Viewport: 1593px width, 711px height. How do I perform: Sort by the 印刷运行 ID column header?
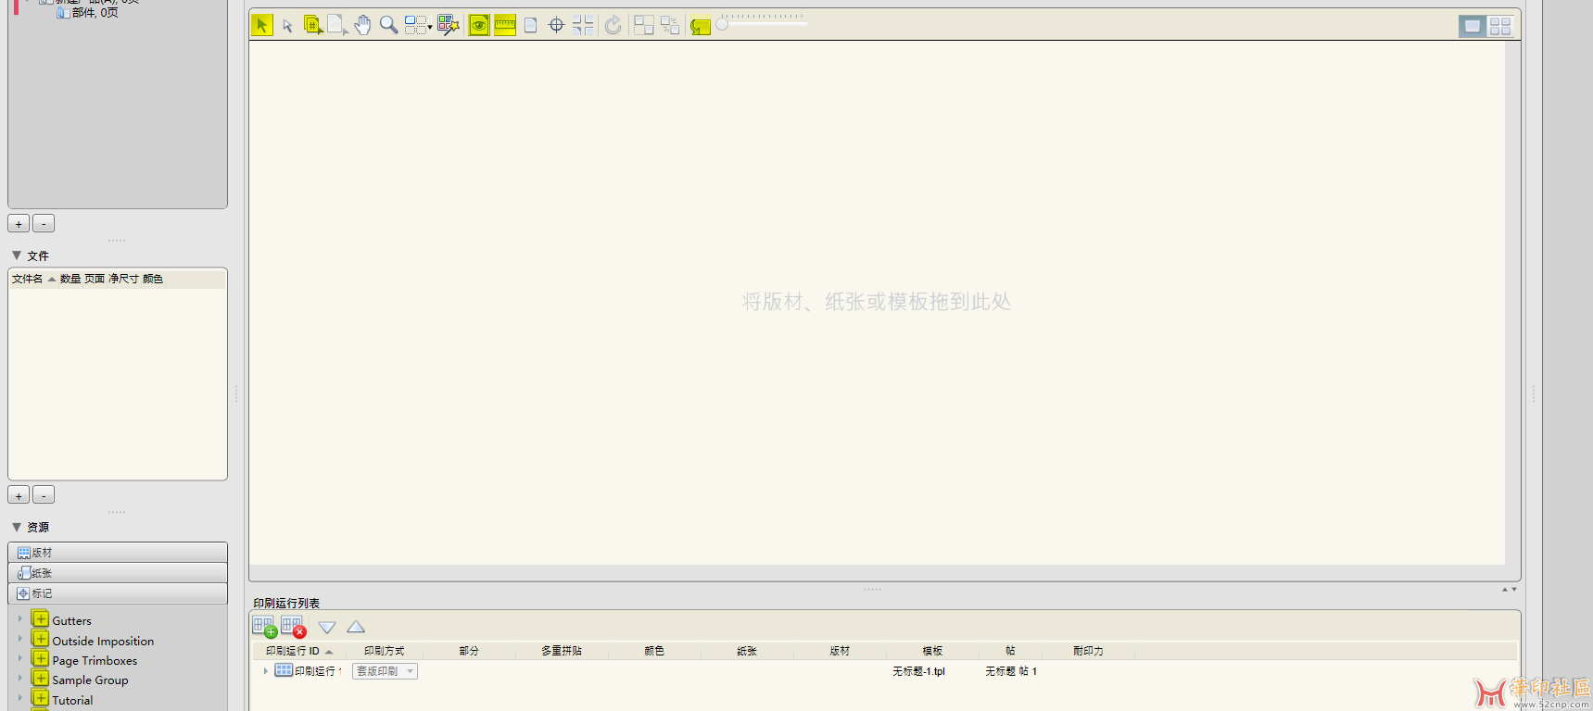click(x=293, y=651)
